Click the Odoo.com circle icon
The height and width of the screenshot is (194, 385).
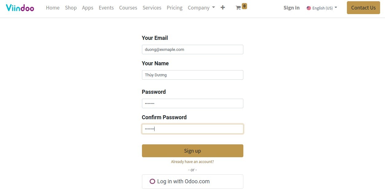coord(152,181)
